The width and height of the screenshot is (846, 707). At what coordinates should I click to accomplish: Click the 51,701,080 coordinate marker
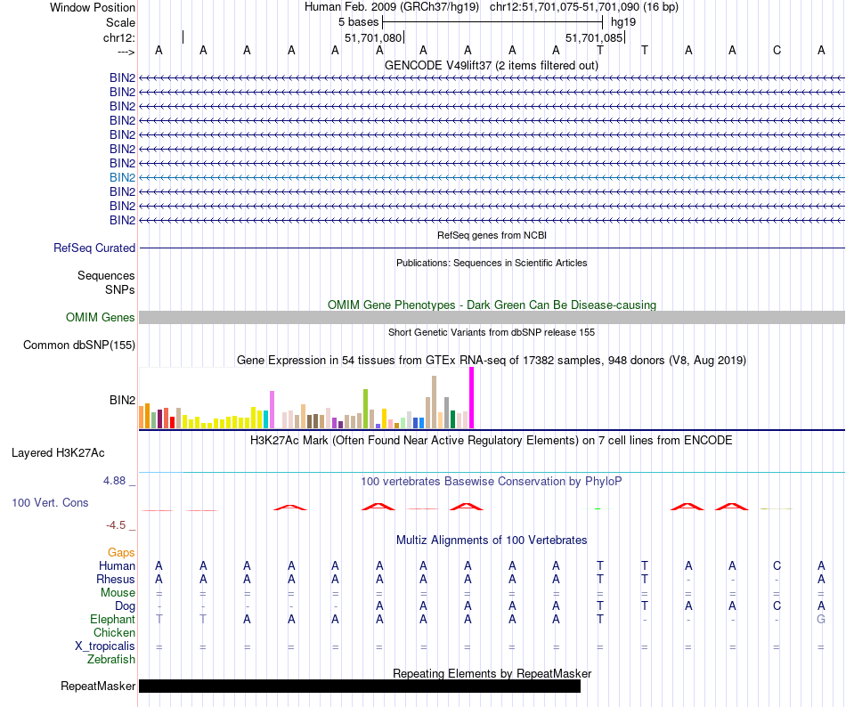point(373,37)
